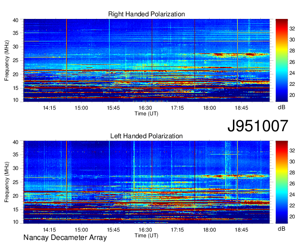Click the 32 dB value on upper color bar
300x243 pixels.
tap(292, 29)
